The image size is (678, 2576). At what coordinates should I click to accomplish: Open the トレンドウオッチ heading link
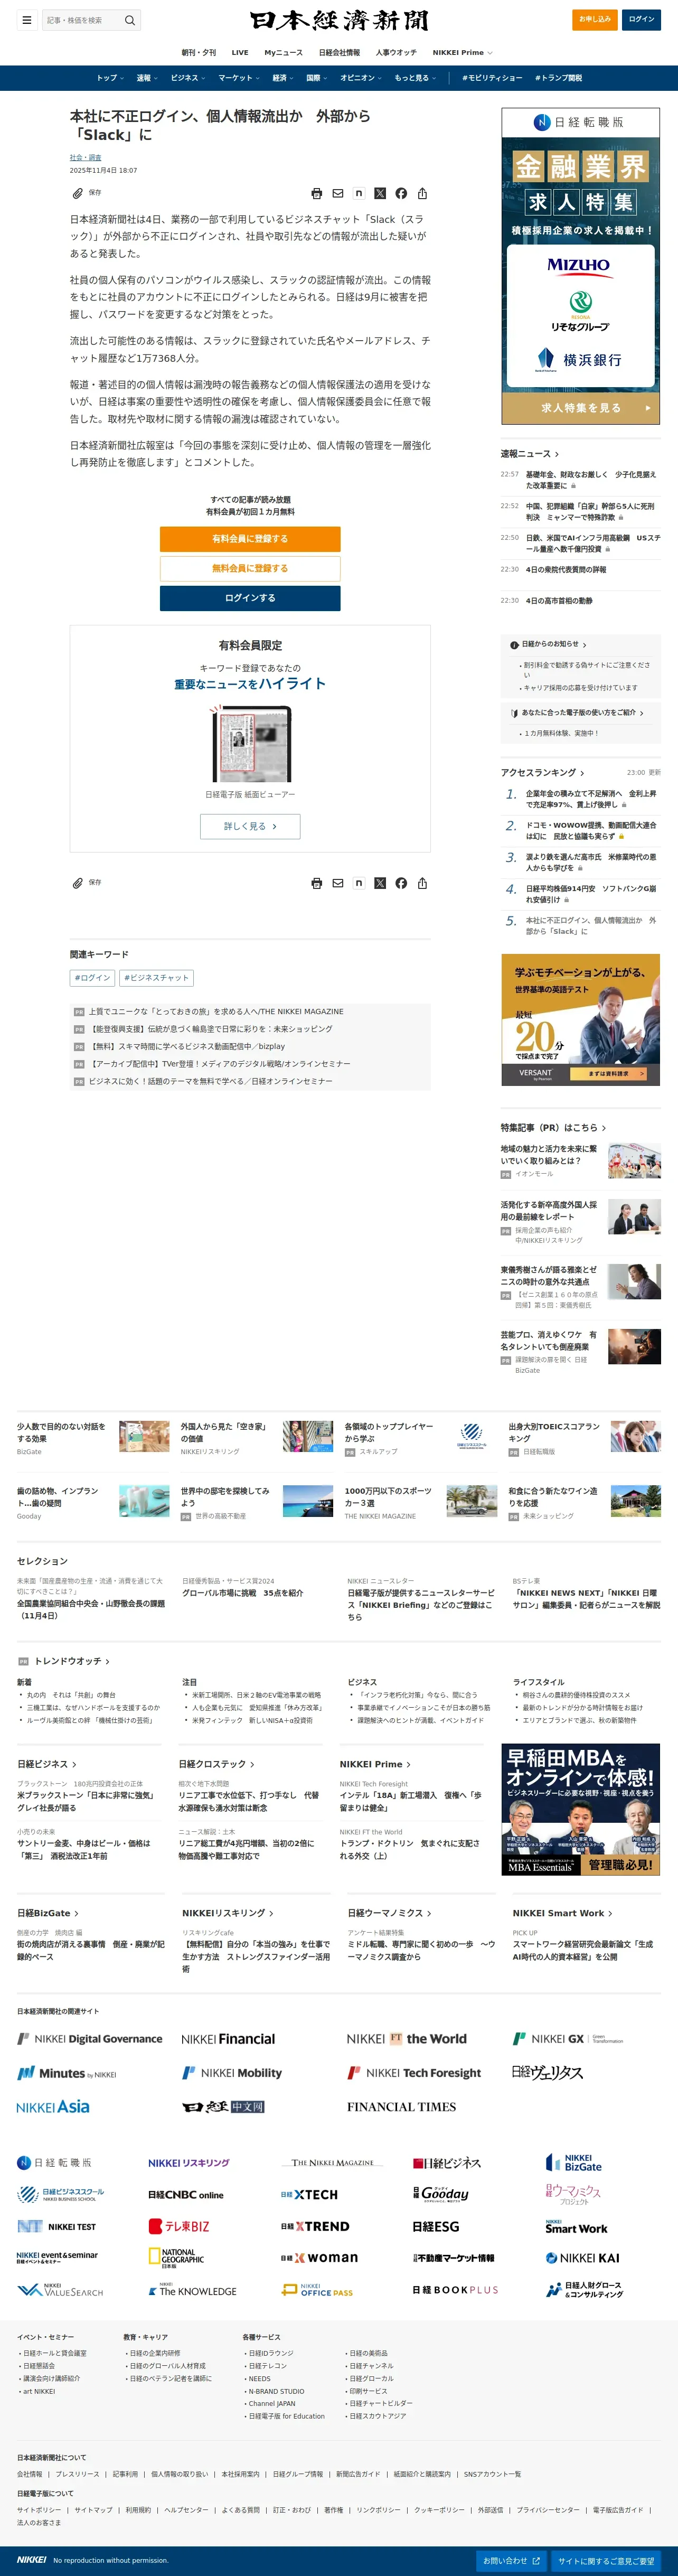tap(72, 1661)
